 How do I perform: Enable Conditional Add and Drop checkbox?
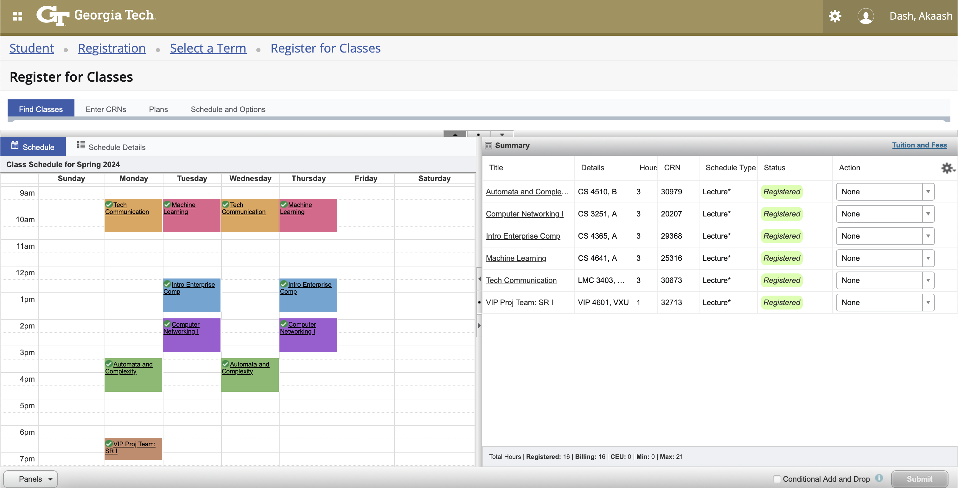tap(776, 479)
